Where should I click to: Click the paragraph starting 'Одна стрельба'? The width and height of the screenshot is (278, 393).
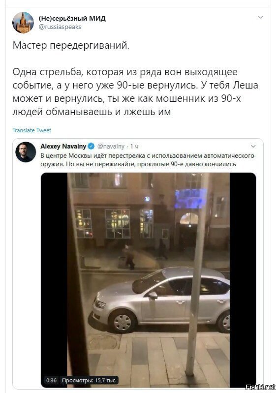pos(135,92)
